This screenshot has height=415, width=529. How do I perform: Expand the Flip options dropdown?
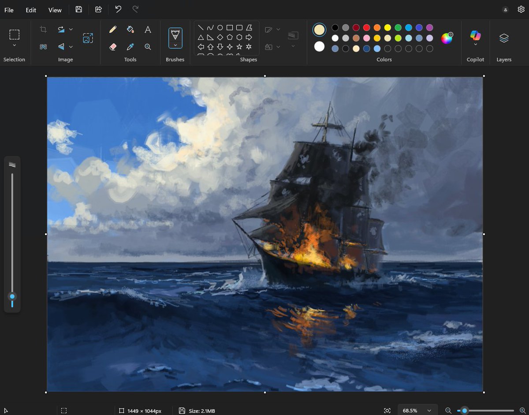tap(71, 47)
